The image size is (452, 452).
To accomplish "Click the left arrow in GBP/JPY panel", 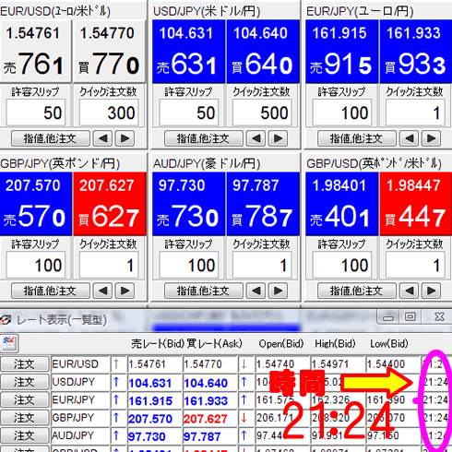I will coord(102,291).
